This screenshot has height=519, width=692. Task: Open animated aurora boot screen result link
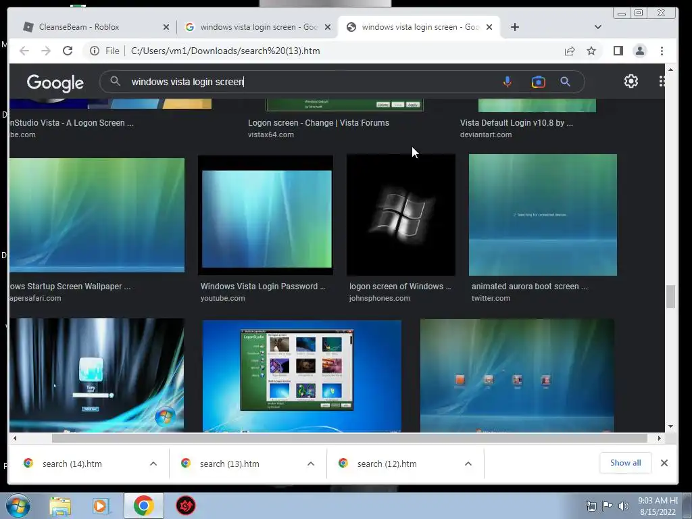coord(530,287)
